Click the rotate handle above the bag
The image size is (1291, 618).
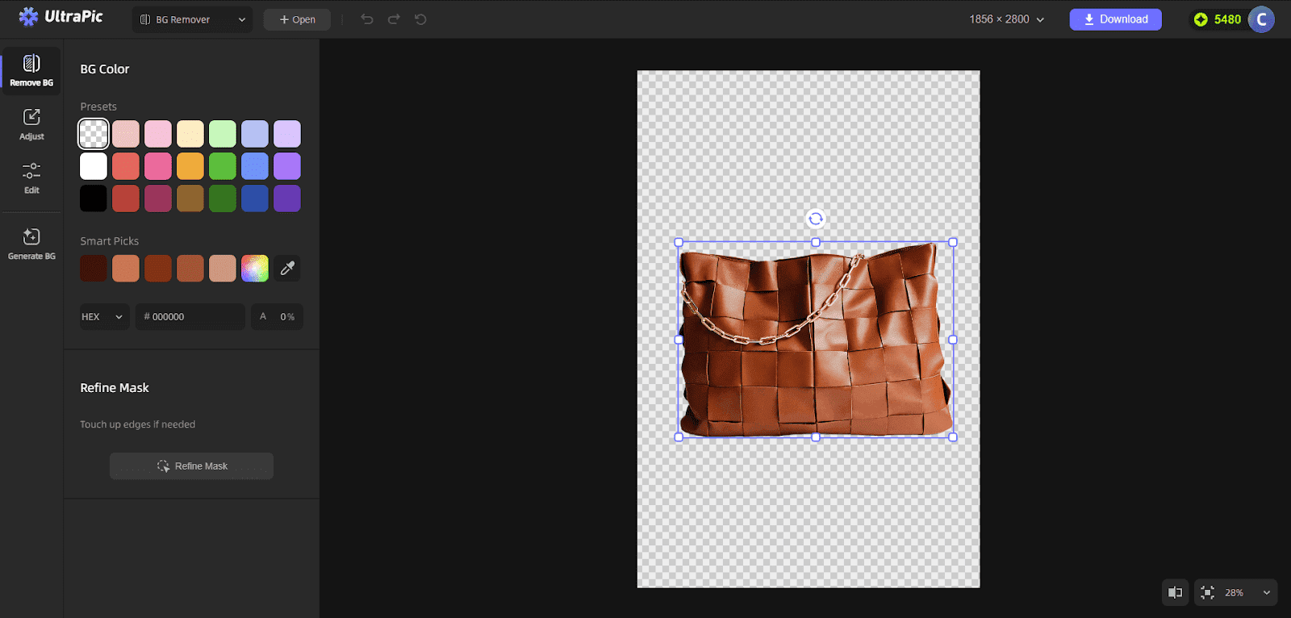click(x=816, y=219)
